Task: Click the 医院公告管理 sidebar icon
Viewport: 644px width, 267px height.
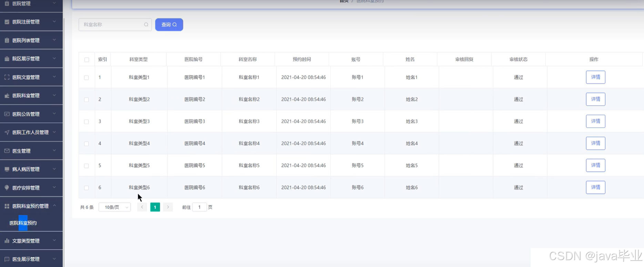Action: [7, 114]
